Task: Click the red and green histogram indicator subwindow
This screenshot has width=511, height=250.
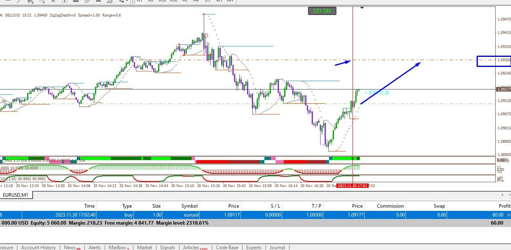Action: coord(247,169)
